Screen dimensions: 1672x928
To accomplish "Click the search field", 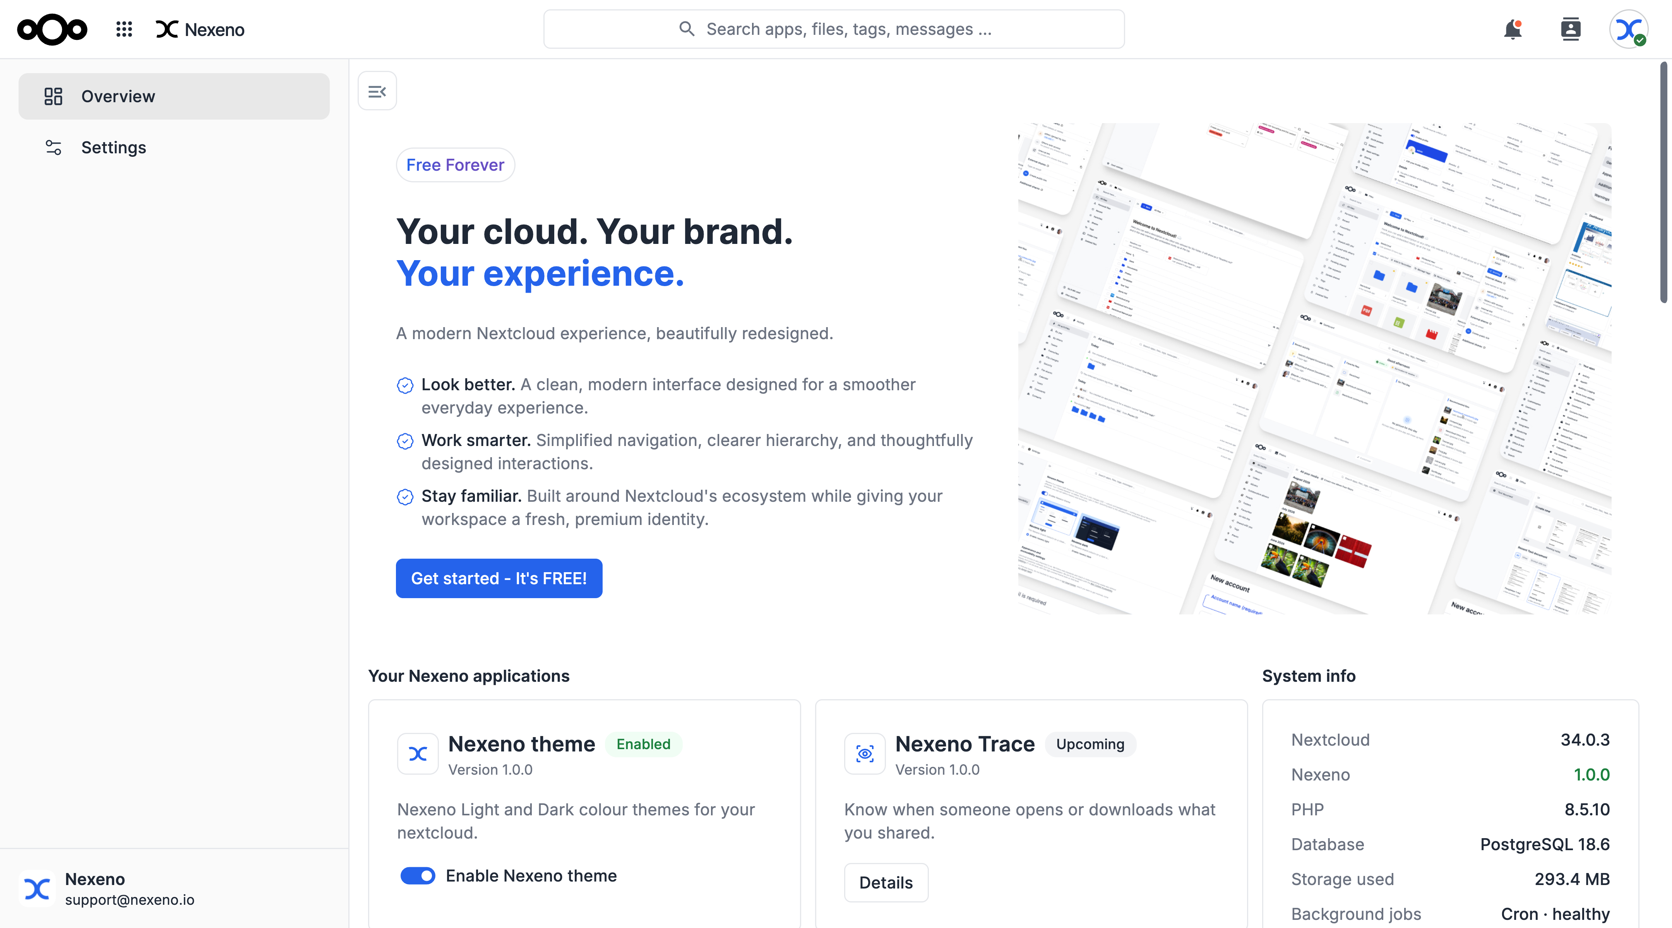I will pyautogui.click(x=834, y=29).
